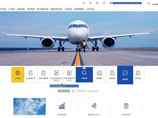Open the 在线监管 menu item
This screenshot has width=158, height=118.
point(21,9)
